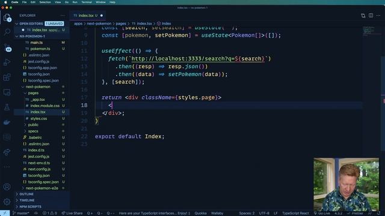Show additional views ellipsis in activity bar

pyautogui.click(x=7, y=167)
